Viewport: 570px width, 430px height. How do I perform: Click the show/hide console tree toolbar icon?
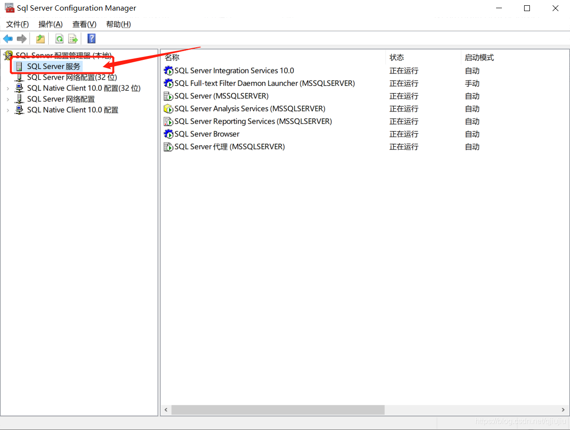pos(40,39)
